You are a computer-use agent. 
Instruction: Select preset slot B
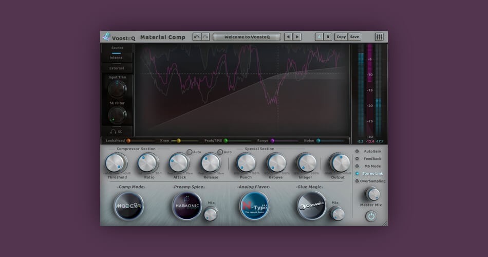pos(328,37)
